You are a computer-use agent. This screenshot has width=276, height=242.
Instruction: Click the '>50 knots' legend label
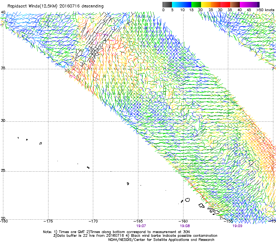266,10
